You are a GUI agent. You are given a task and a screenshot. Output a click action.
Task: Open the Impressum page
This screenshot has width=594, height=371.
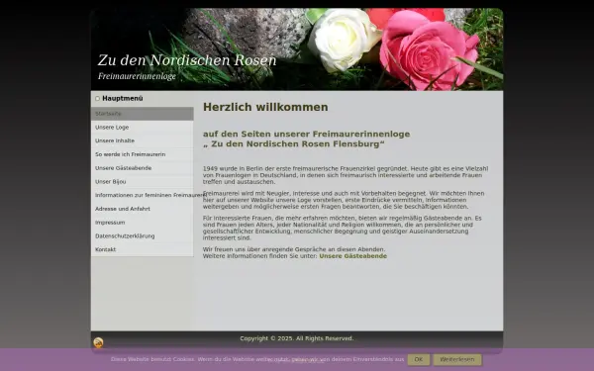[142, 223]
